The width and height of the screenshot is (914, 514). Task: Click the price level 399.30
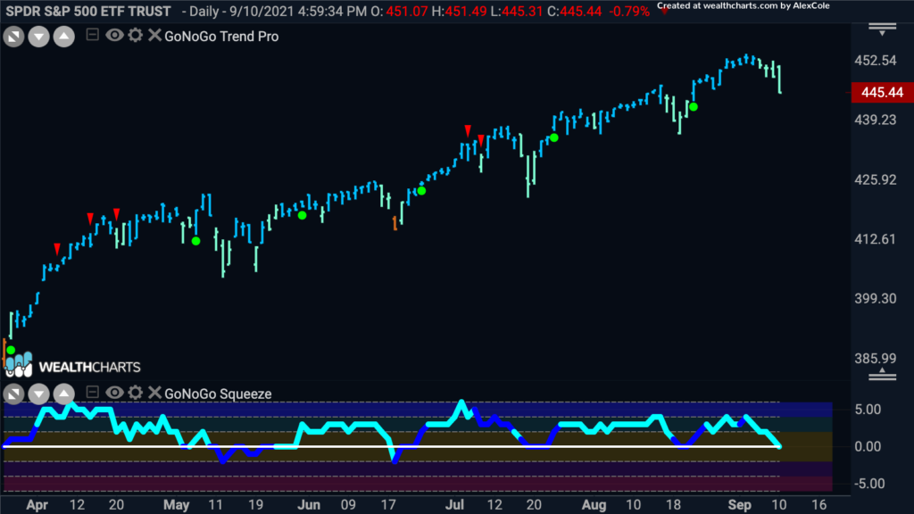click(875, 298)
